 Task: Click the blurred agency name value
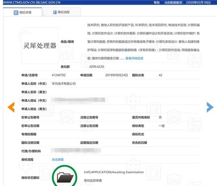[76, 150]
